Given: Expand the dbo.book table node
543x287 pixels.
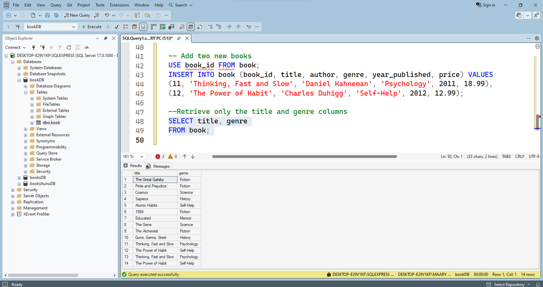Looking at the screenshot, I should pyautogui.click(x=32, y=122).
